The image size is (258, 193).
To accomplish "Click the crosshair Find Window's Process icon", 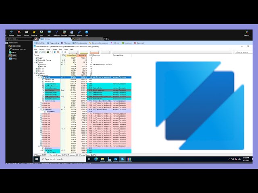I will tap(65, 52).
